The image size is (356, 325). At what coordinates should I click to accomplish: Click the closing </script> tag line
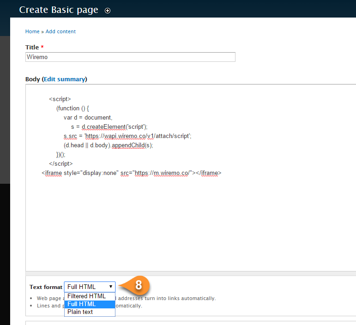click(x=61, y=163)
